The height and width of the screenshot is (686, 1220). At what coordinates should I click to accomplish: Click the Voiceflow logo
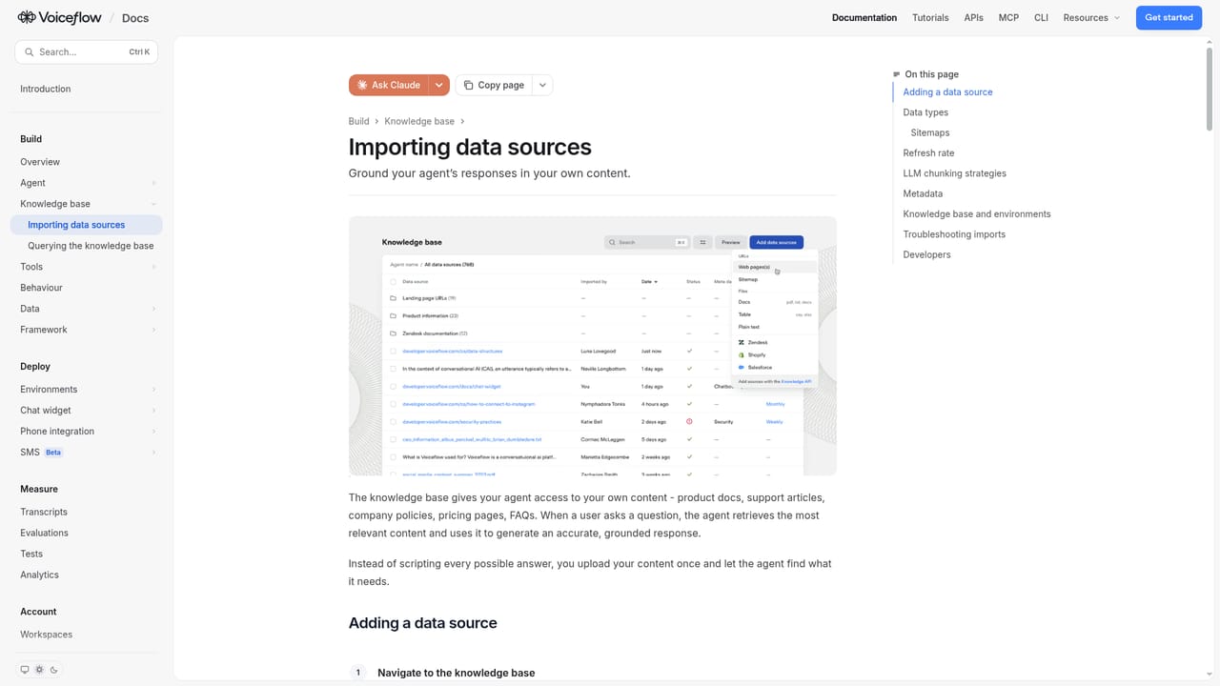61,17
